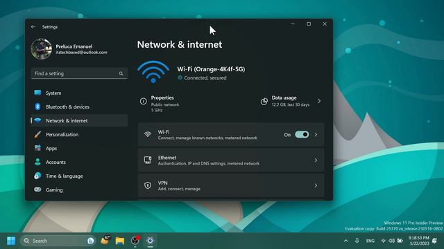
Task: Show hidden system tray icons
Action: (346, 241)
